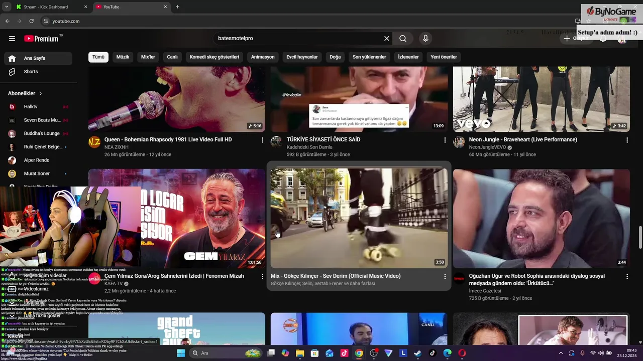Open Ana Sayfa in sidebar

pos(38,58)
